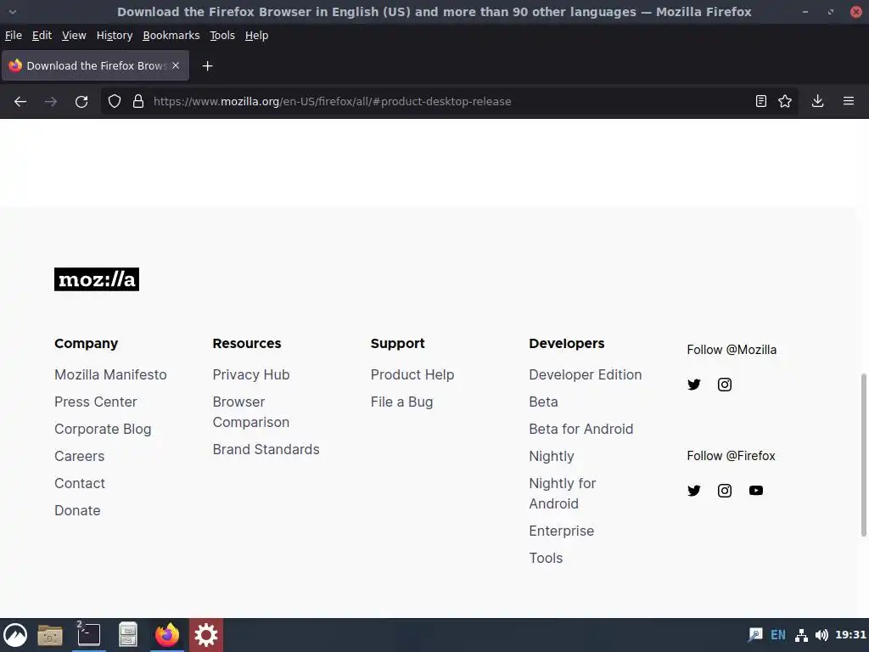Show site security padlock info
This screenshot has height=652, width=869.
tap(138, 102)
